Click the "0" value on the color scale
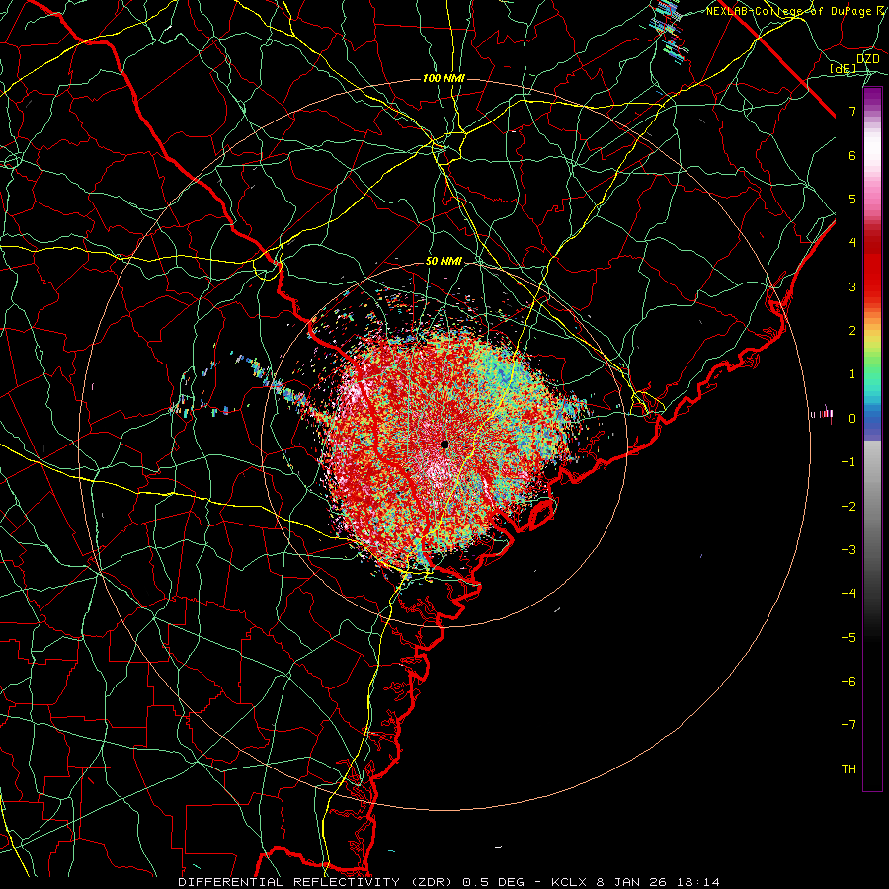The height and width of the screenshot is (889, 889). [x=852, y=419]
